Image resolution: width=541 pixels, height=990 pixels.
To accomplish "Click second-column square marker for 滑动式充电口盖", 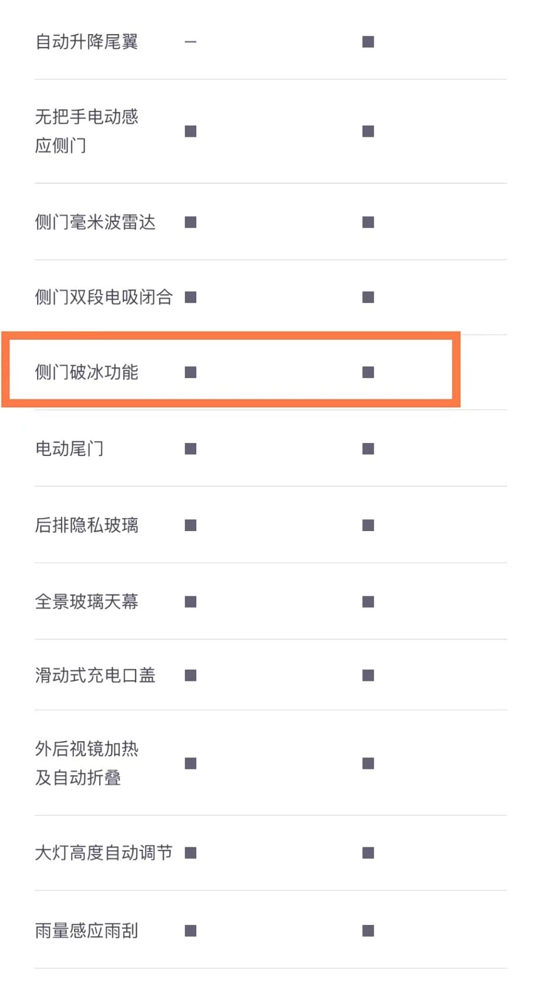I will [x=368, y=675].
